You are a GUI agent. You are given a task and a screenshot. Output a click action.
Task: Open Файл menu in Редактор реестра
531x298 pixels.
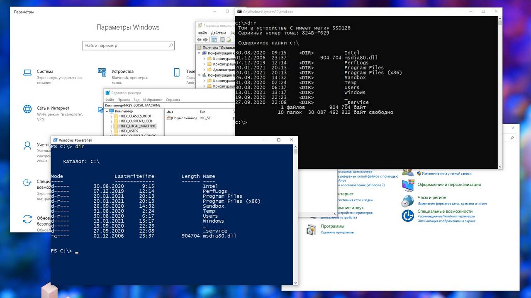click(110, 100)
